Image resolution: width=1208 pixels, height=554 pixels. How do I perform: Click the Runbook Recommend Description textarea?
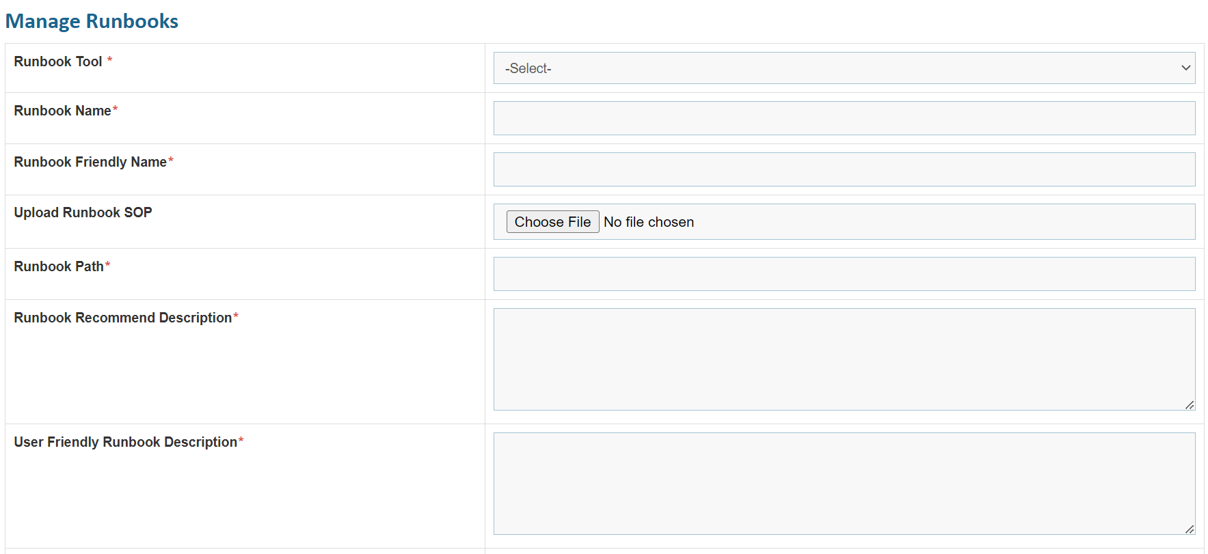pos(844,359)
